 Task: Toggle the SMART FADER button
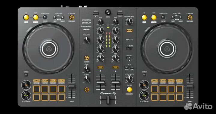click(87, 90)
